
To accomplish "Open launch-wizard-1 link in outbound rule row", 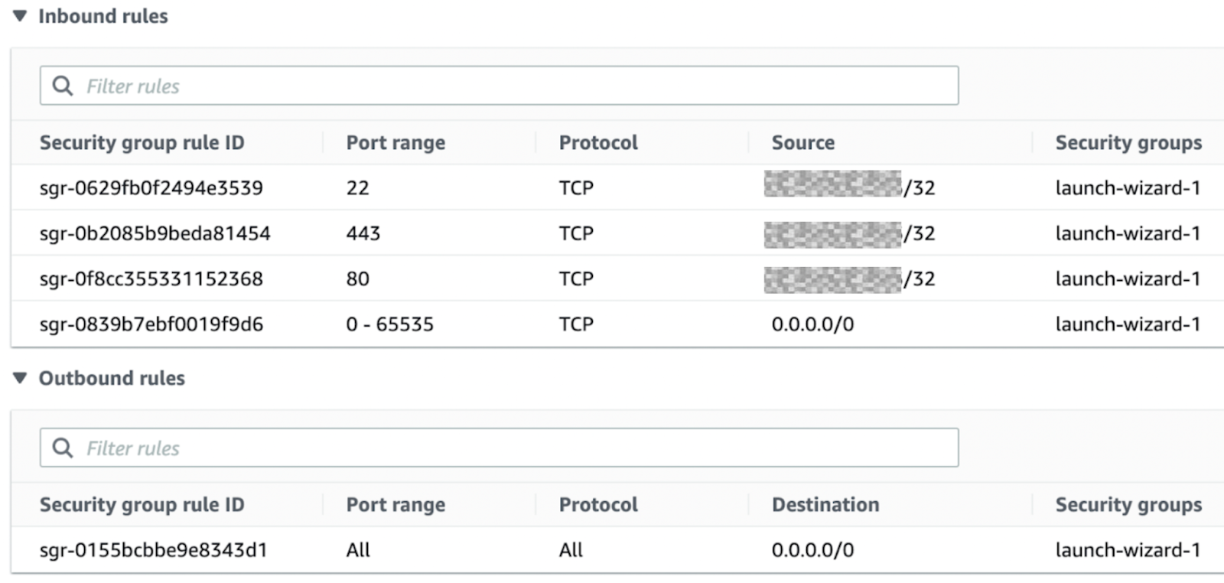I will [x=1128, y=550].
